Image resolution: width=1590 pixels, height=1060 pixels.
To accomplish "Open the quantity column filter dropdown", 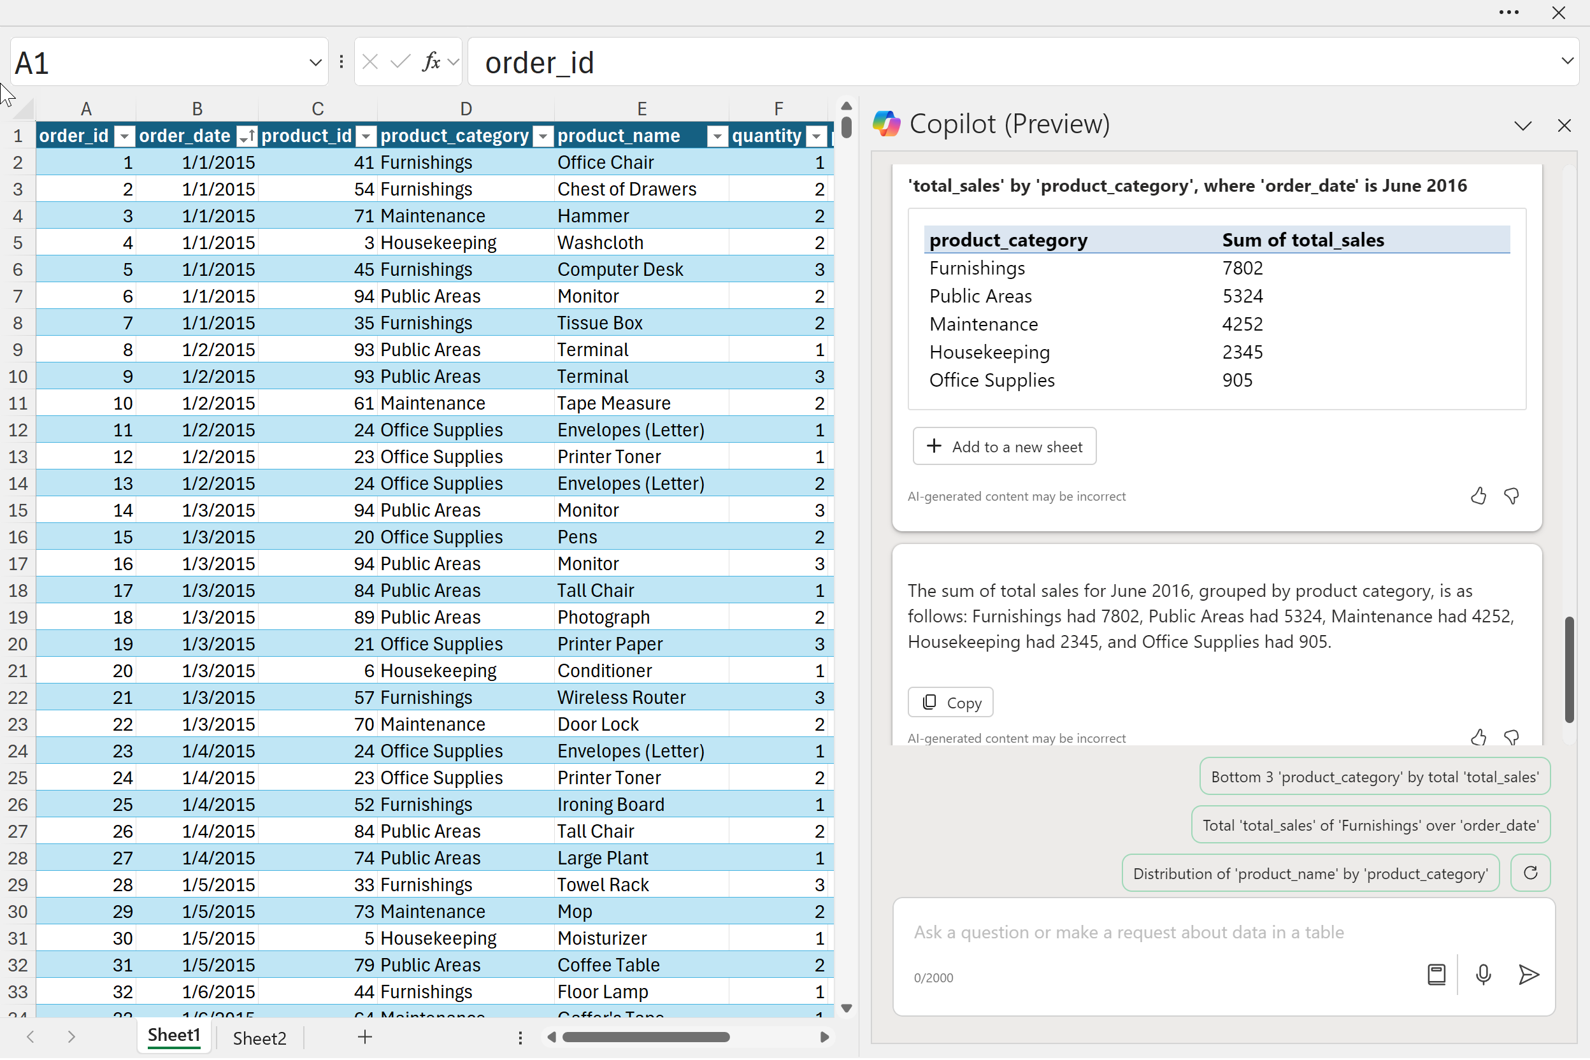I will [x=817, y=136].
